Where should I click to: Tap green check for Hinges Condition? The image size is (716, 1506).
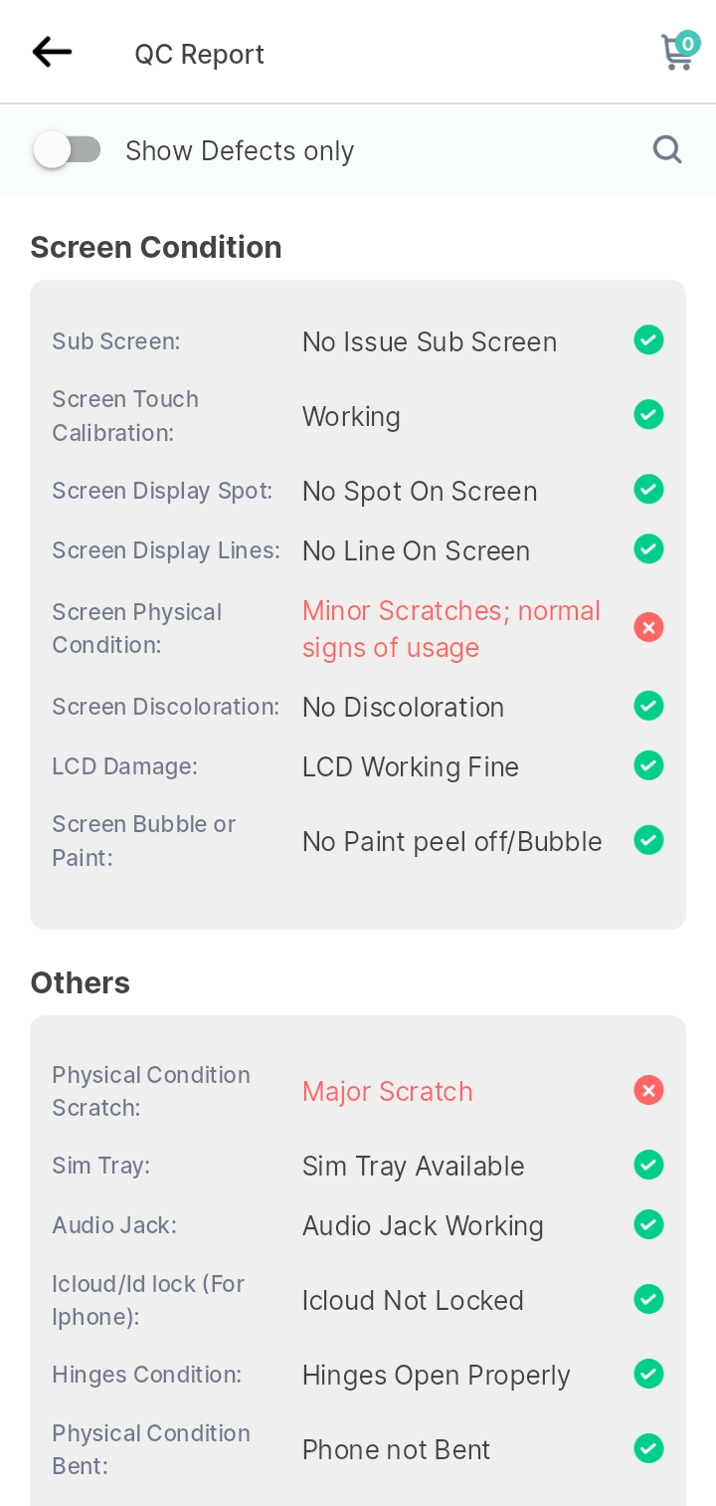(x=648, y=1374)
